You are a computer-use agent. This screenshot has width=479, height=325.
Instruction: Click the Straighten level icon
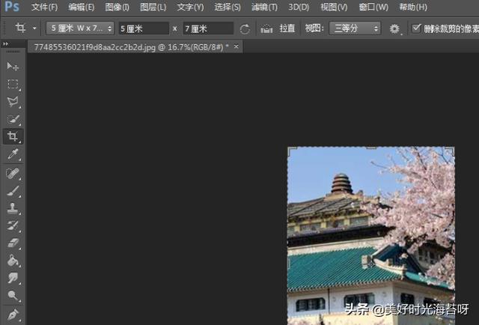click(x=266, y=28)
